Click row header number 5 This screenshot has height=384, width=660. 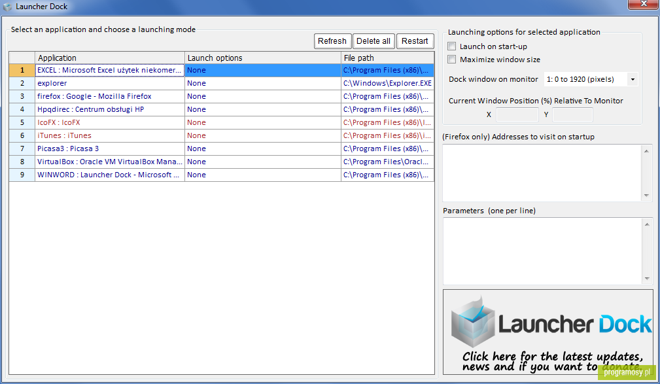click(22, 122)
